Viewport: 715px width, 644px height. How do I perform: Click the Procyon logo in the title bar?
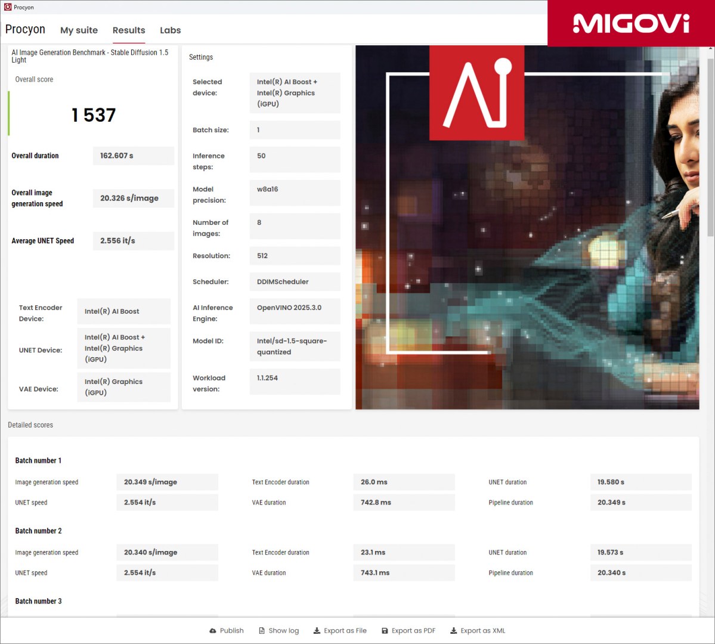coord(8,7)
